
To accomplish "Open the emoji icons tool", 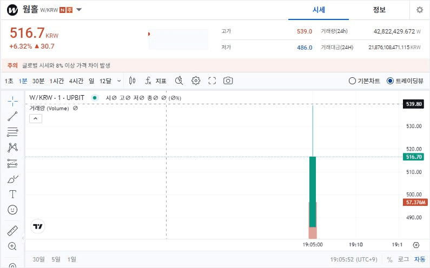I will [x=12, y=210].
